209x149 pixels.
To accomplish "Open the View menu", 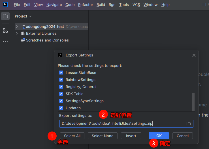I will (x=39, y=5).
